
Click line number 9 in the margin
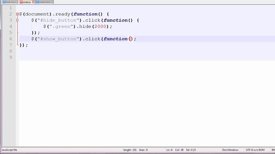pyautogui.click(x=11, y=57)
